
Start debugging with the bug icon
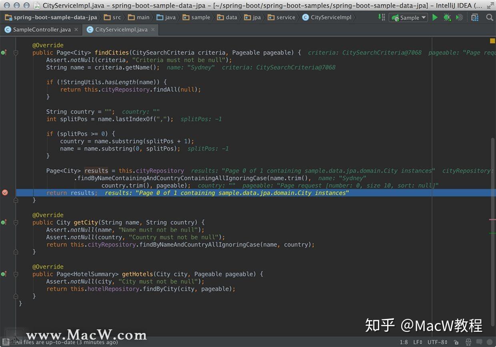coord(447,17)
